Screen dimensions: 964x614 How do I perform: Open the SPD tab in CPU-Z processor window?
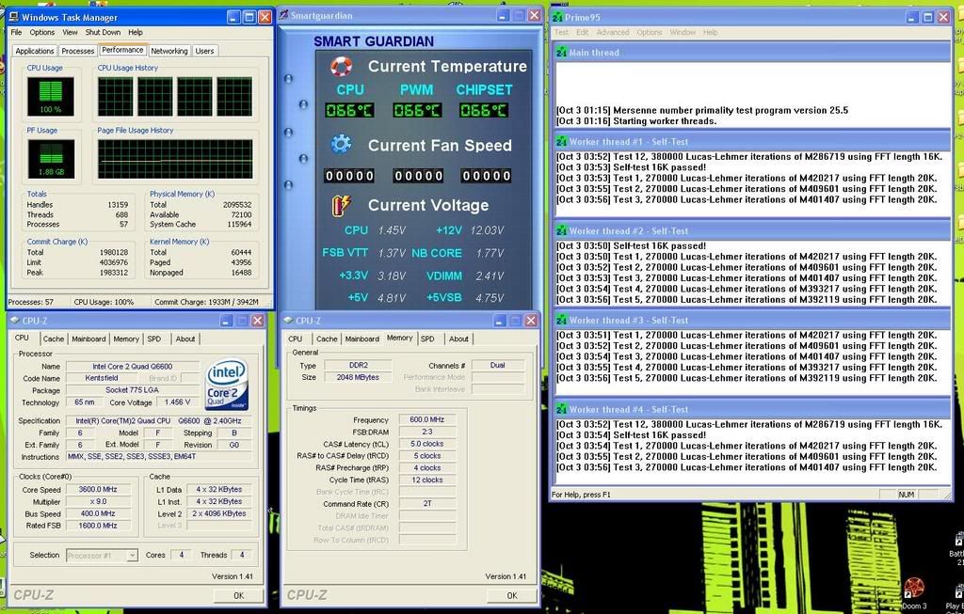click(154, 338)
